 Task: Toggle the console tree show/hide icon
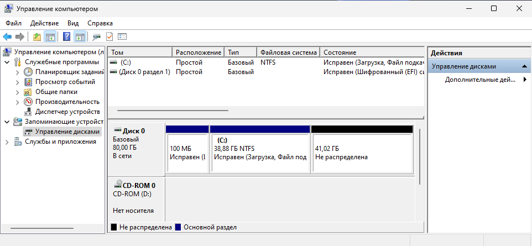tap(50, 36)
